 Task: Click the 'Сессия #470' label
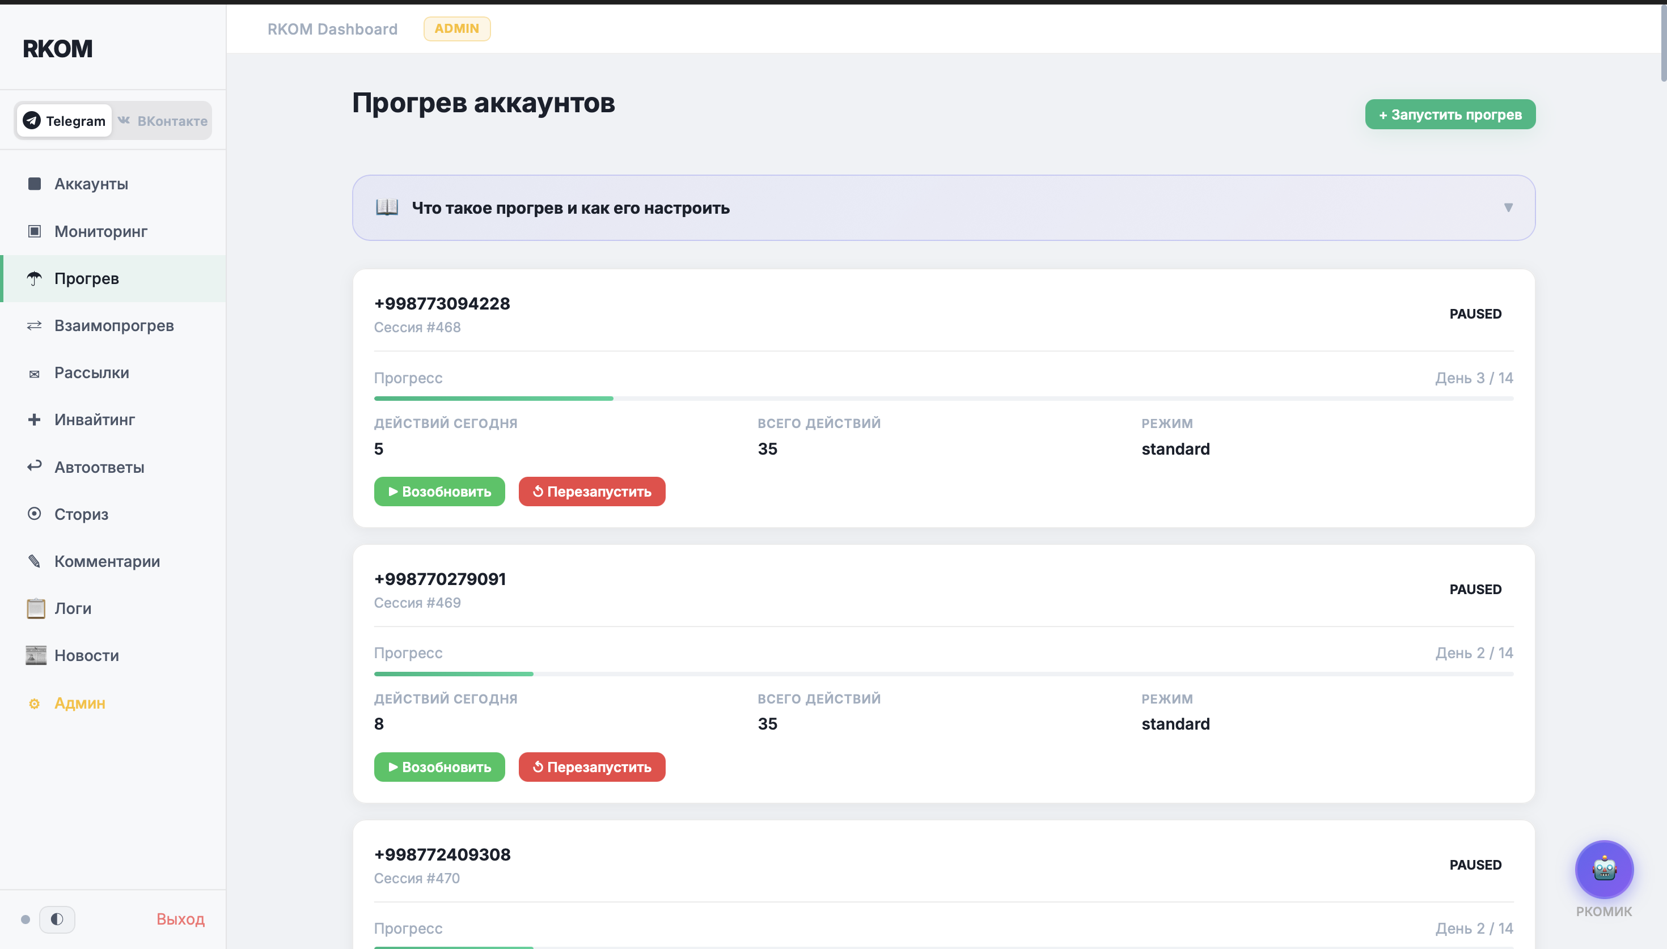click(x=417, y=878)
